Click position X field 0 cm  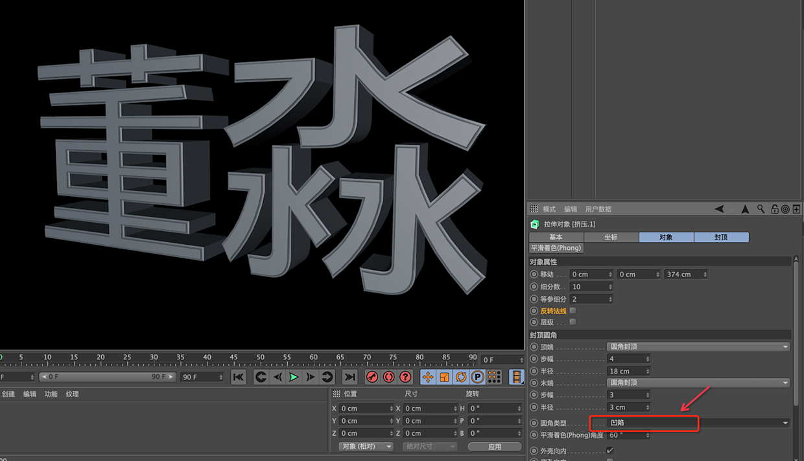coord(366,409)
